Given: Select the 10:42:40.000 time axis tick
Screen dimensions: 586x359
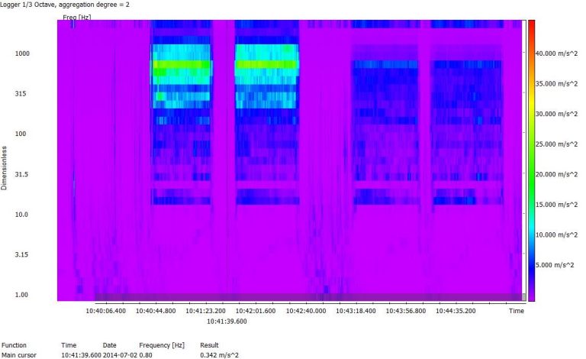Looking at the screenshot, I should (x=306, y=312).
